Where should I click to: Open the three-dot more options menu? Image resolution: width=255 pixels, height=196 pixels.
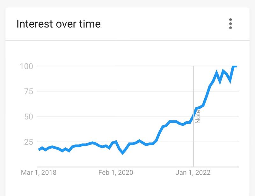click(230, 24)
